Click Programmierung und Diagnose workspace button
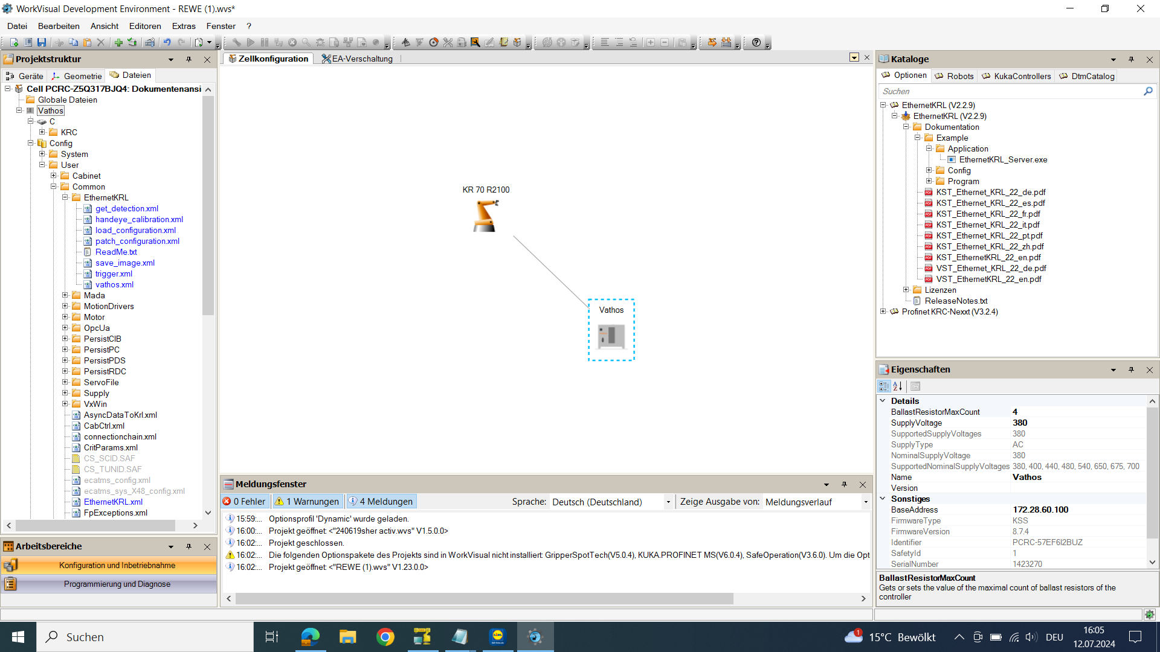The width and height of the screenshot is (1160, 652). click(117, 584)
